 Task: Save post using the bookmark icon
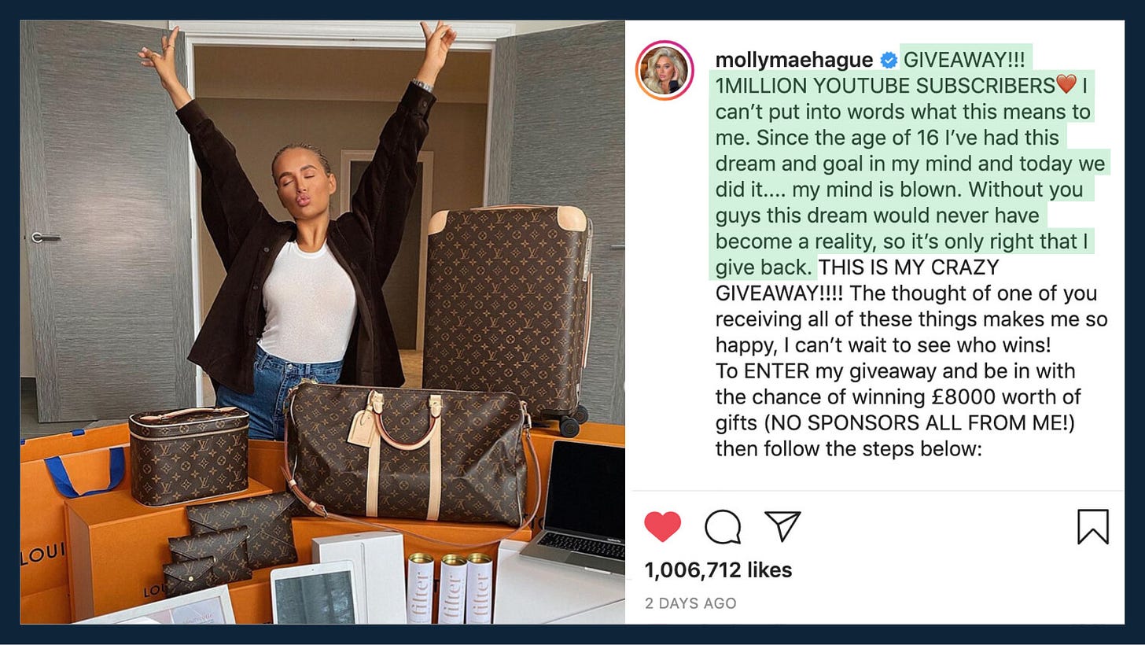[1093, 526]
